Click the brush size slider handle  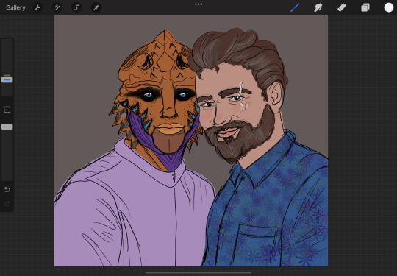point(7,79)
